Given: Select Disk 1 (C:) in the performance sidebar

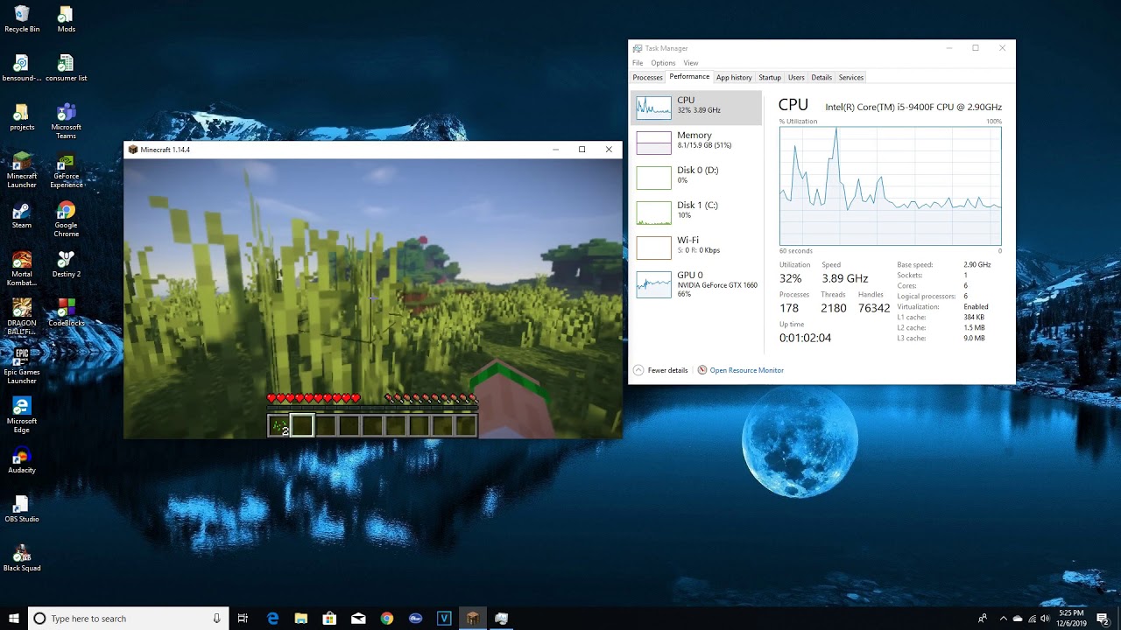Looking at the screenshot, I should (x=696, y=212).
